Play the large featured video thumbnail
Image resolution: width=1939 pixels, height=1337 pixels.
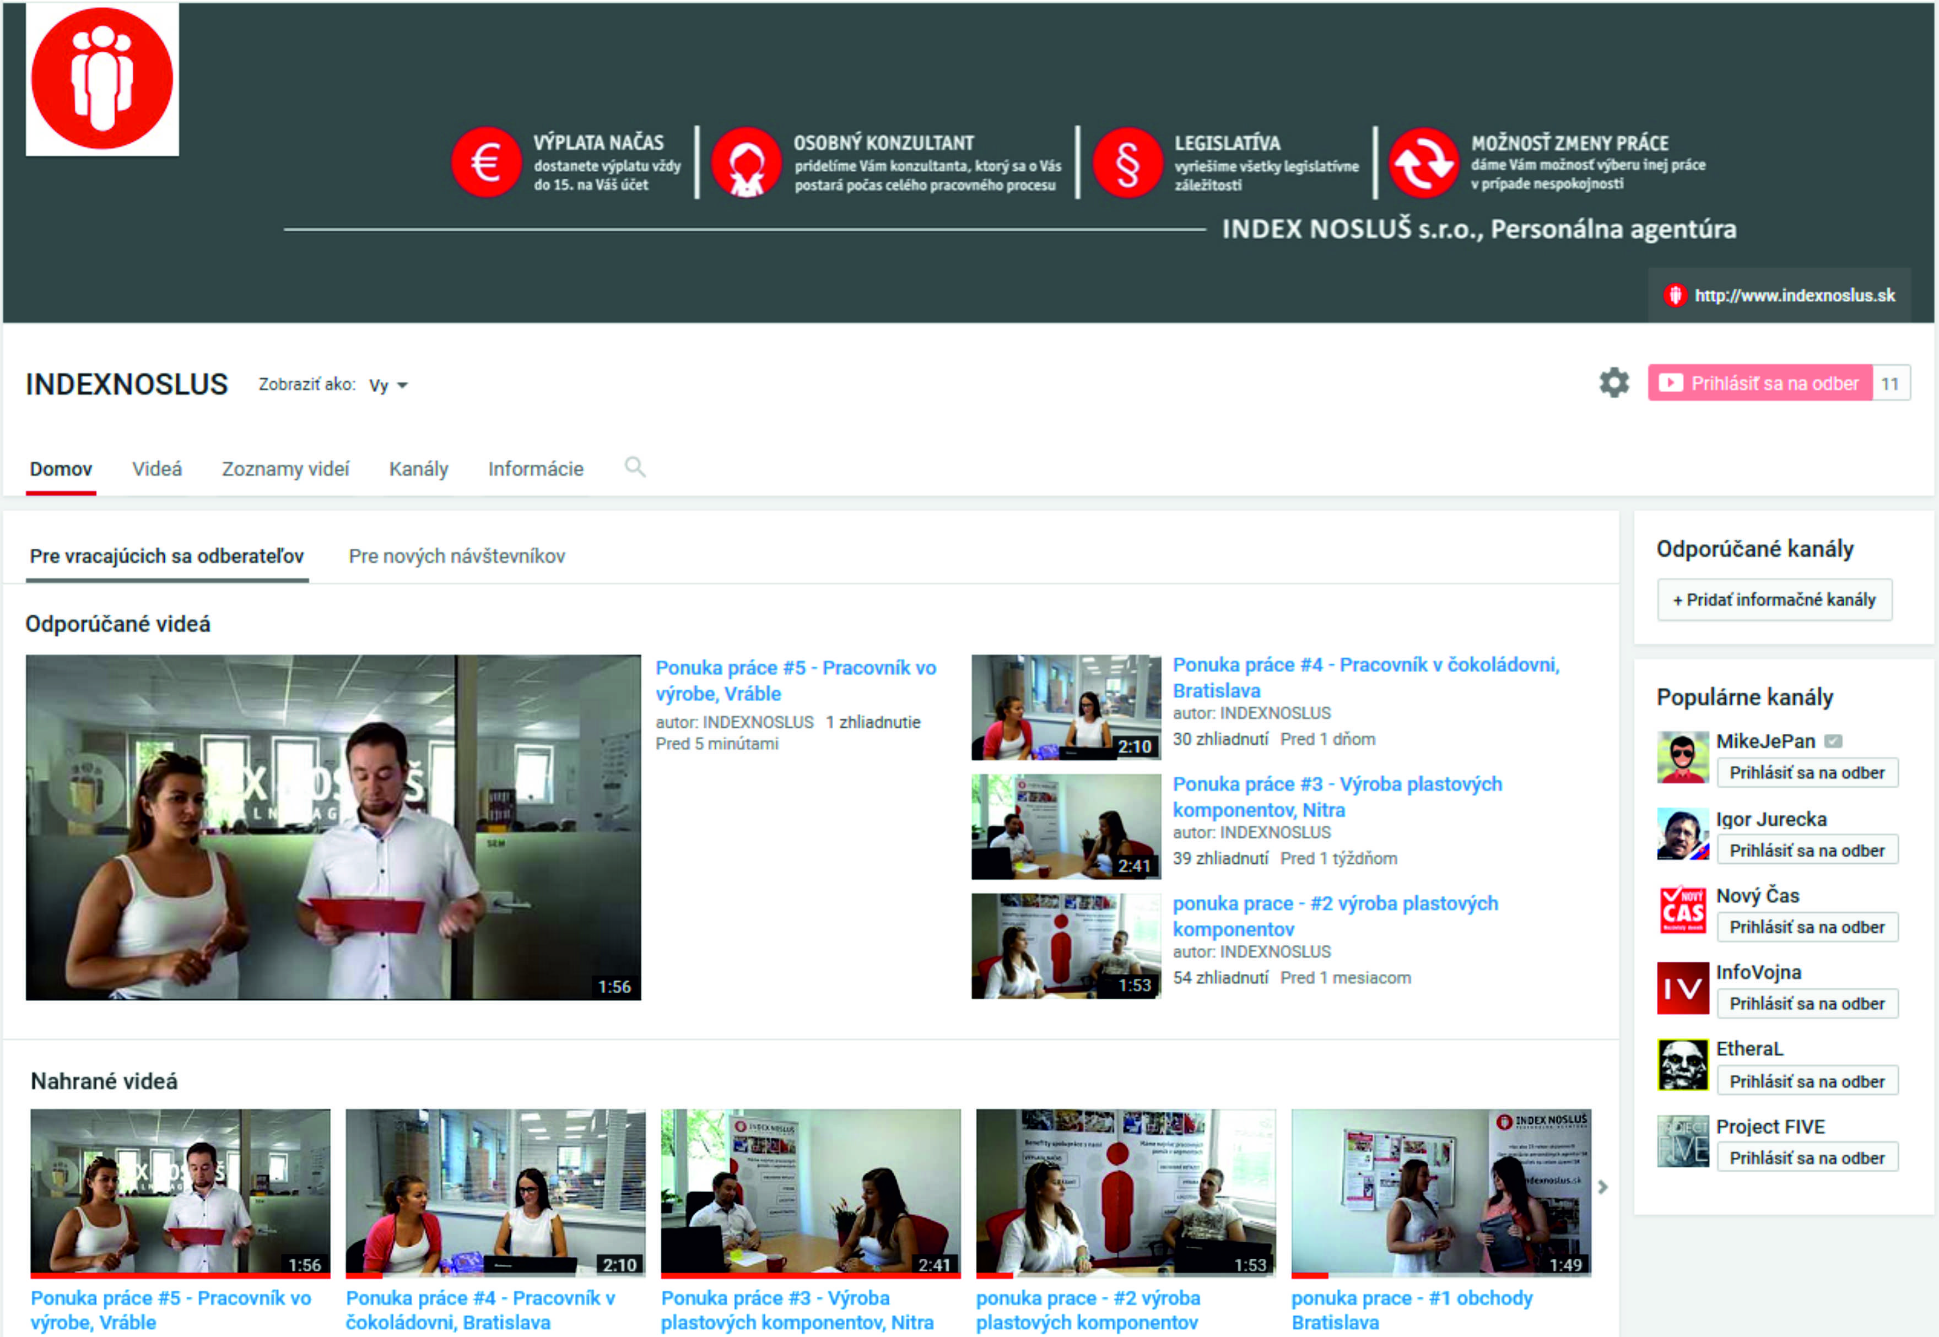click(333, 827)
